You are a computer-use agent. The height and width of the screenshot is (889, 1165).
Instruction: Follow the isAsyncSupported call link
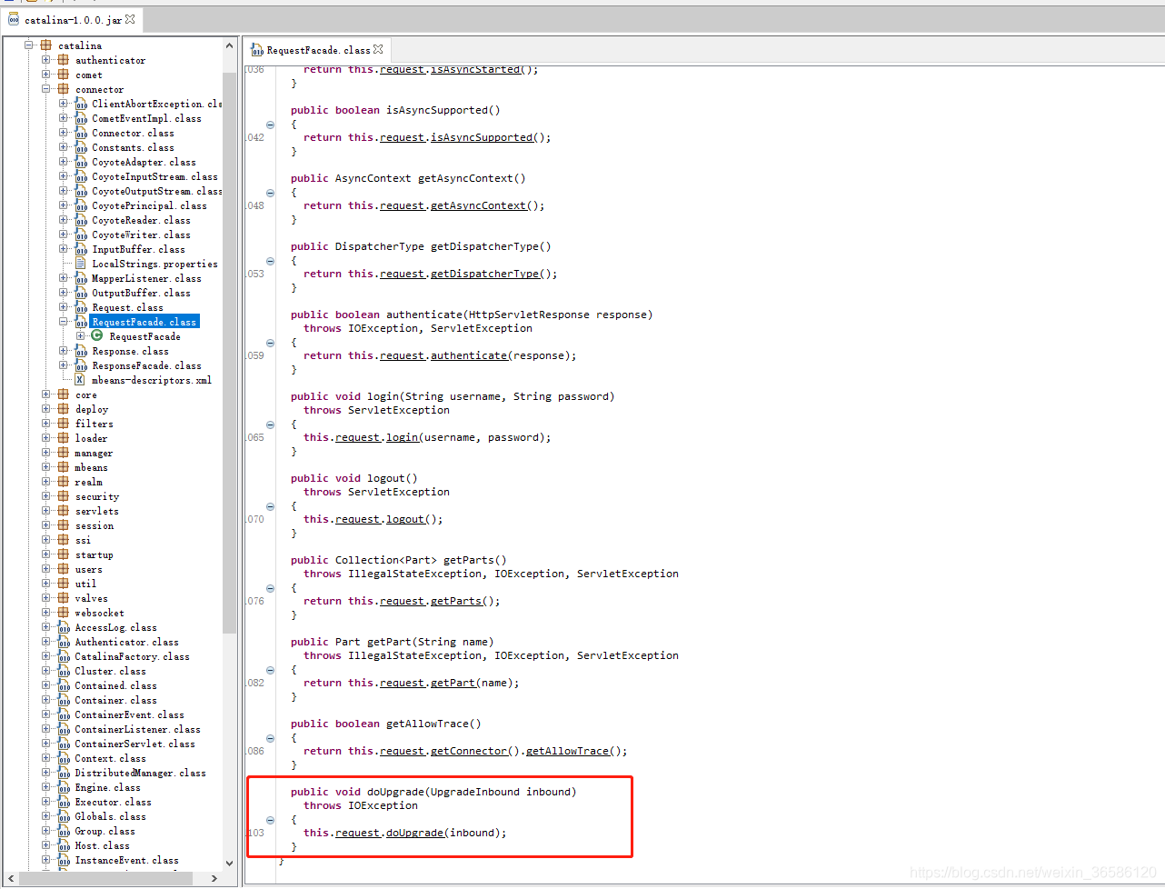[482, 137]
